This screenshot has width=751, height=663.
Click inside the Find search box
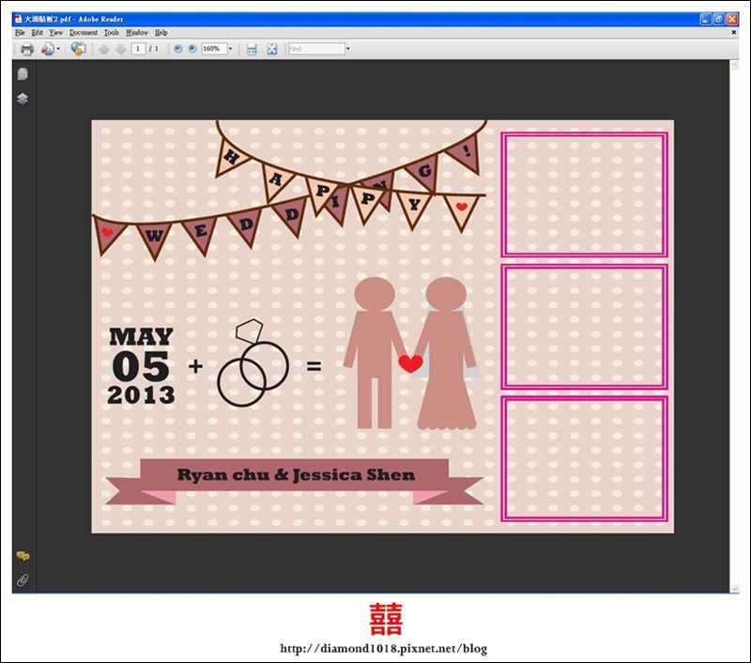tap(315, 49)
